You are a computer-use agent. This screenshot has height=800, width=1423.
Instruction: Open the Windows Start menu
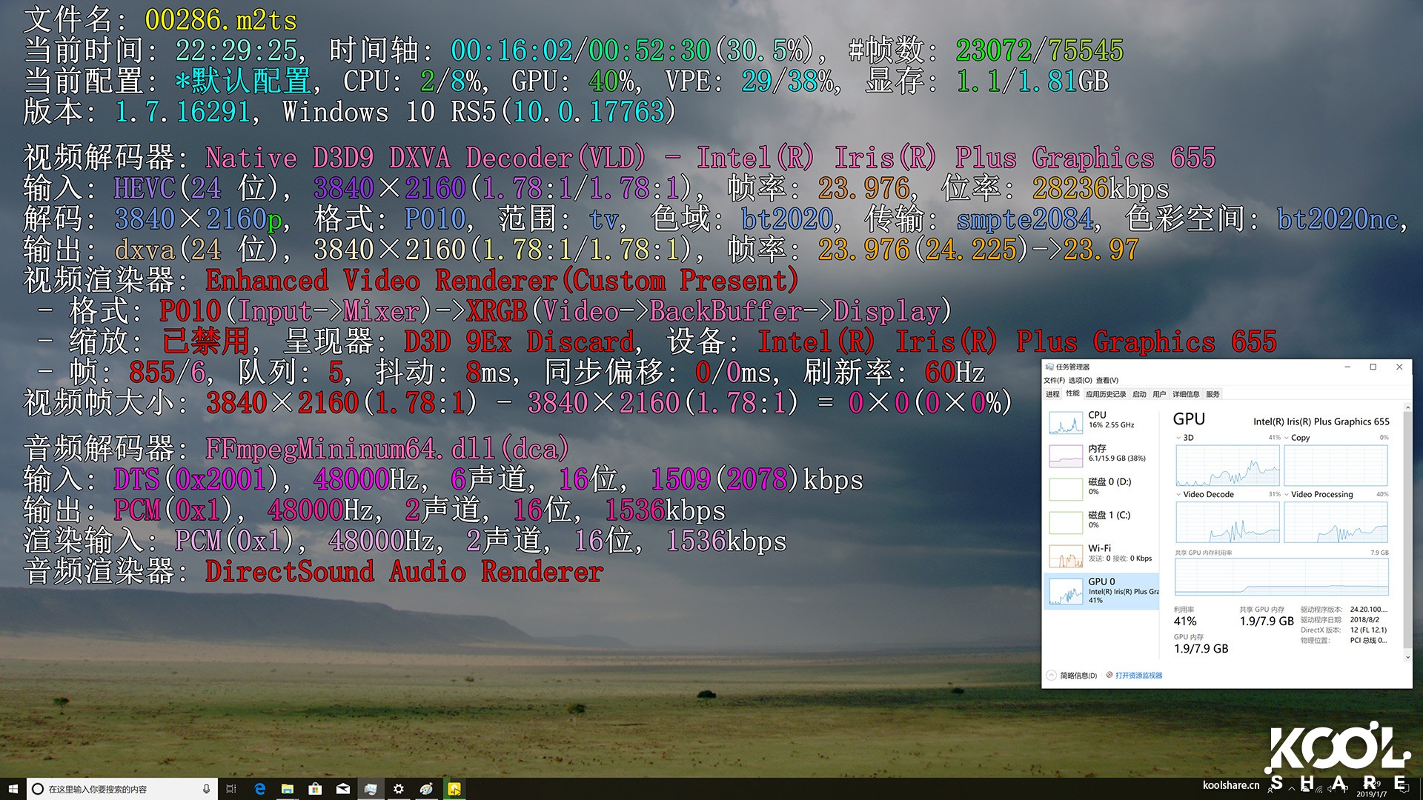[13, 789]
